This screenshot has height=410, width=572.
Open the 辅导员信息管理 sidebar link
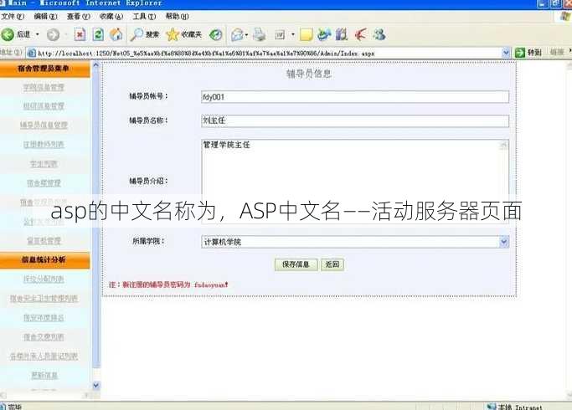point(44,126)
